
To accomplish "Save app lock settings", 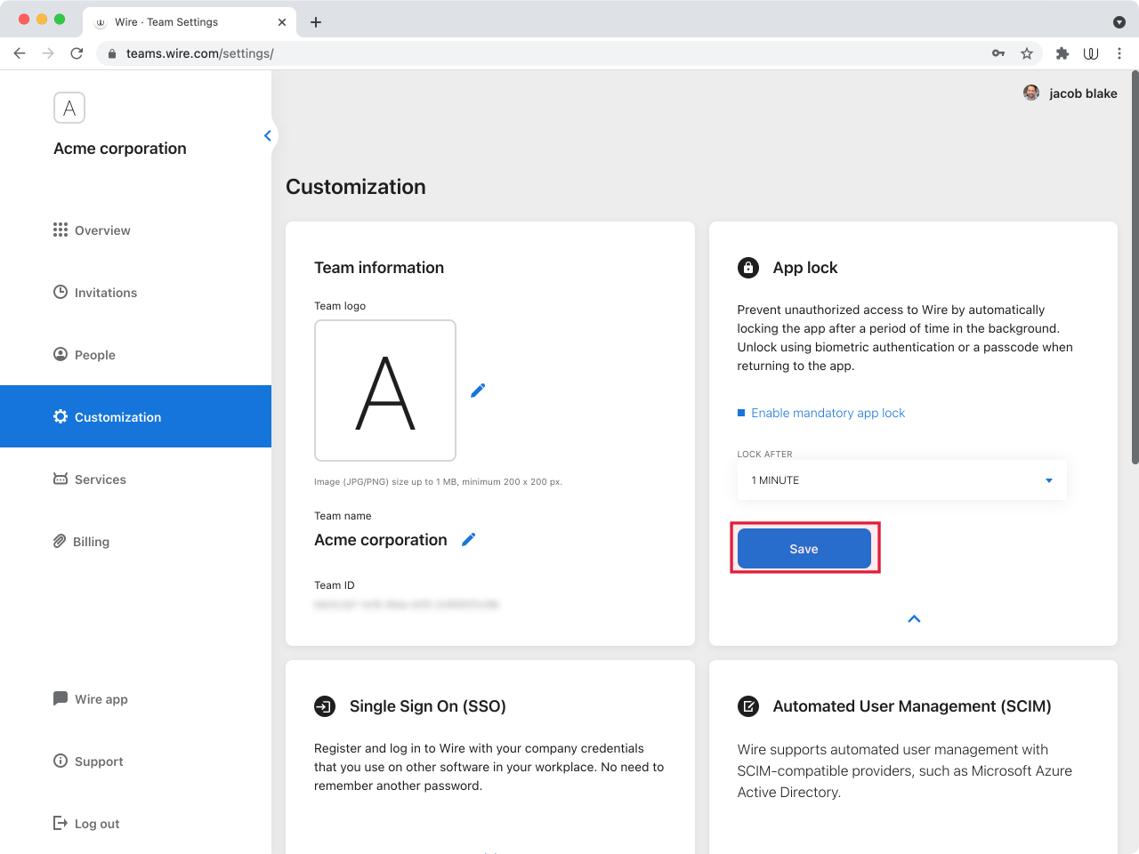I will point(804,549).
